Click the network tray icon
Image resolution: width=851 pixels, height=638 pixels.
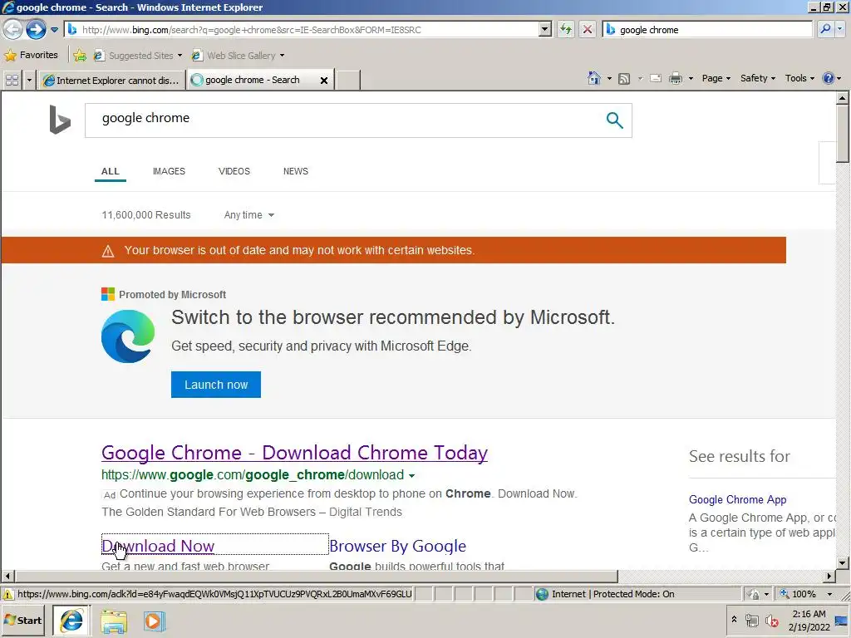751,621
